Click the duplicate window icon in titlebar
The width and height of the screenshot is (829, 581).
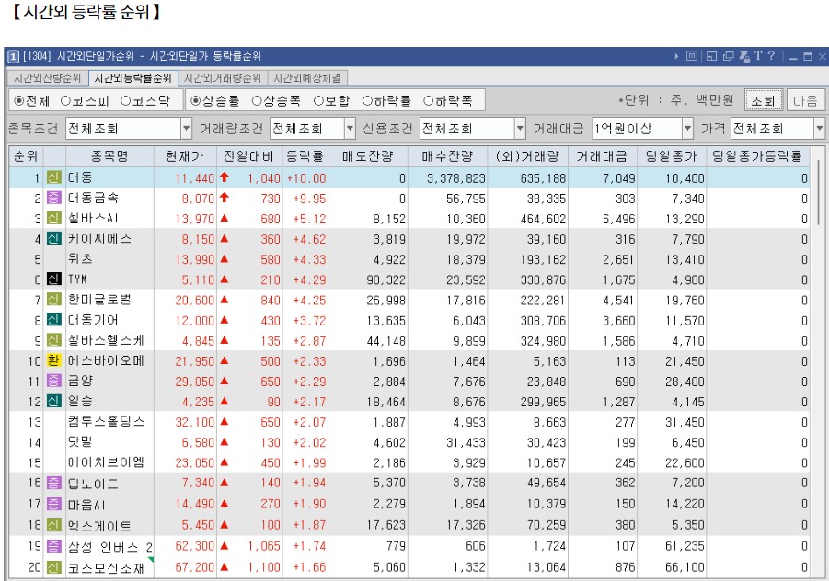[729, 57]
